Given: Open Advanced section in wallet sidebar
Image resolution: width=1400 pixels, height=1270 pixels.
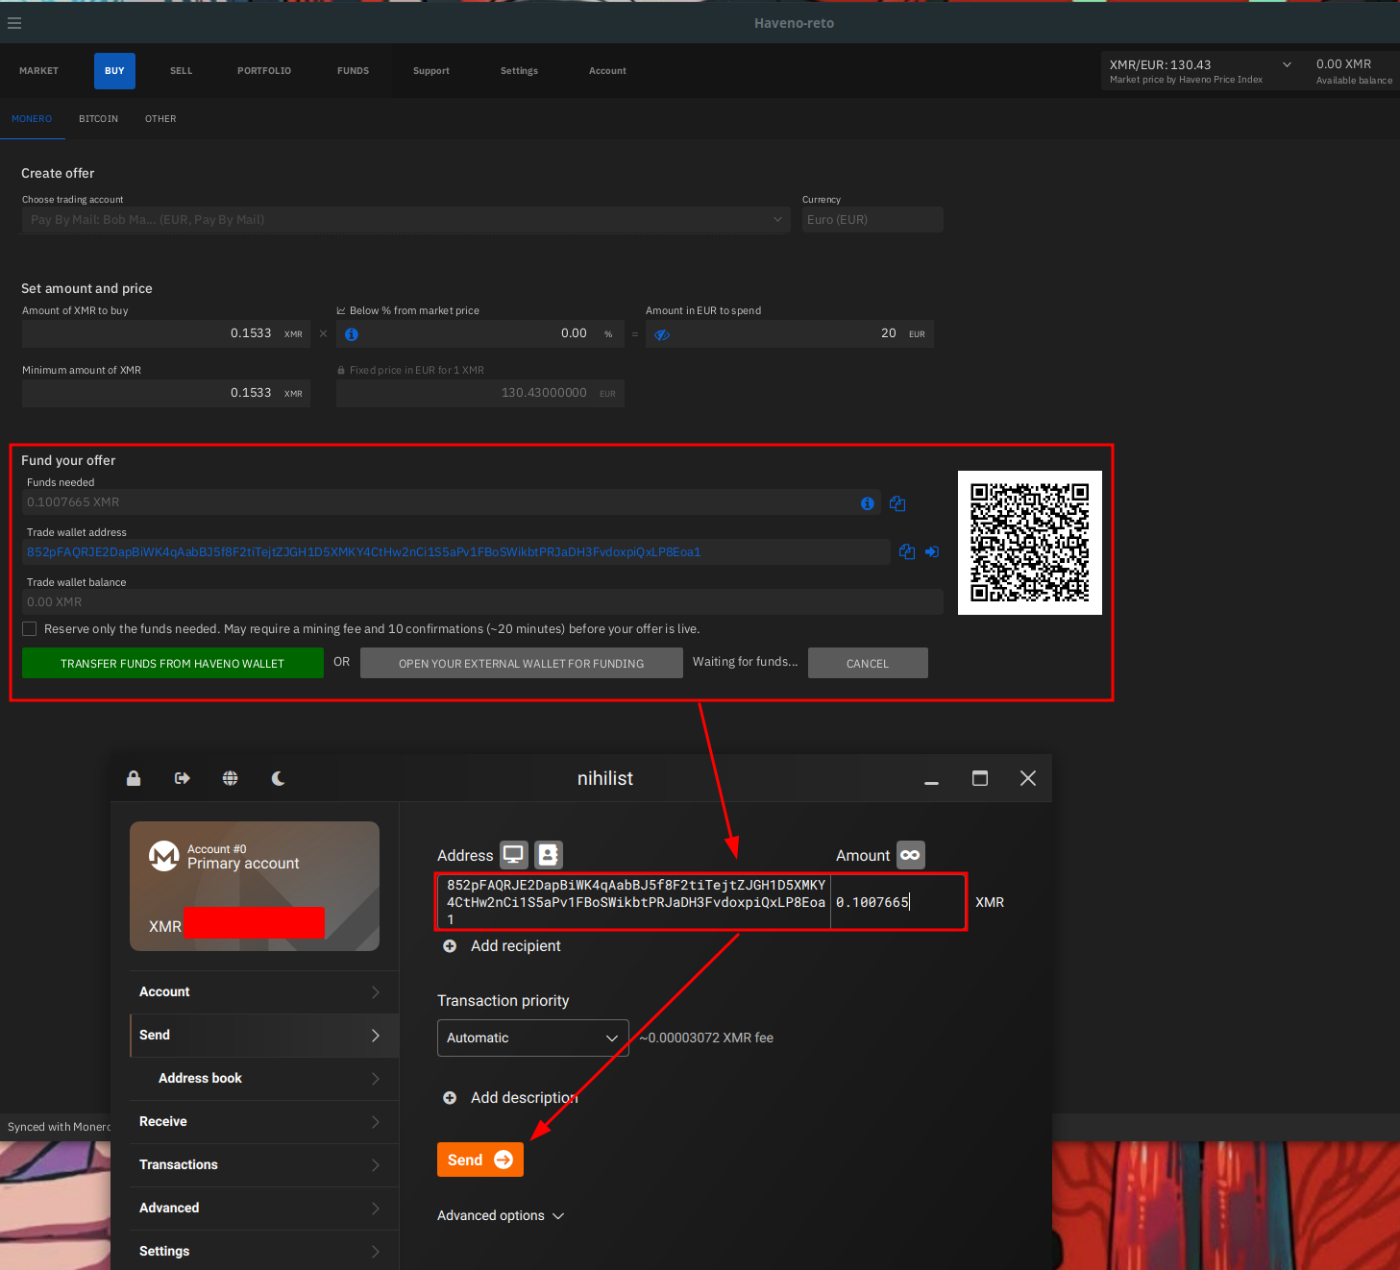Looking at the screenshot, I should (x=264, y=1209).
